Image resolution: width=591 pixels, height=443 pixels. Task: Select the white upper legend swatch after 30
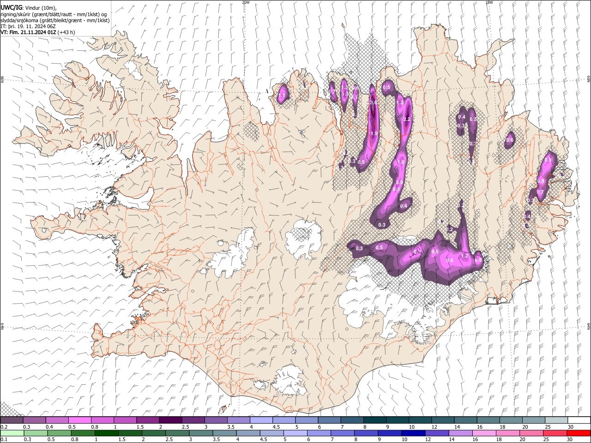(x=579, y=420)
